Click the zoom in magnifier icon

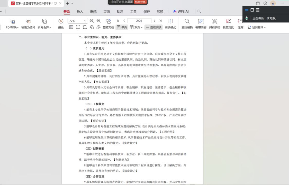98,21
